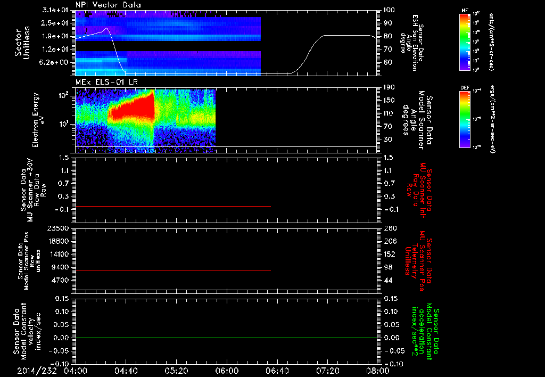Click the 10¹ electron energy tick label

click(64, 124)
